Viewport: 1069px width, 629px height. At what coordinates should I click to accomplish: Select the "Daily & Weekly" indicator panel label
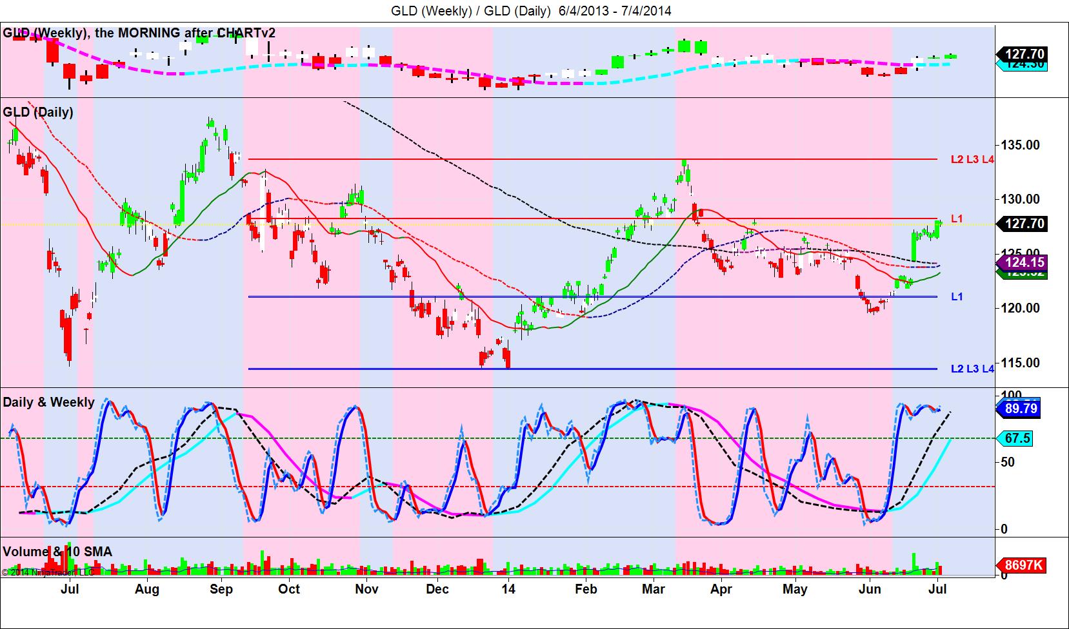(49, 402)
